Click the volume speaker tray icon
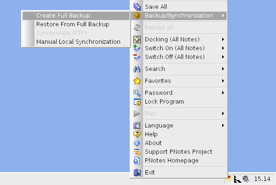This screenshot has width=276, height=185. (246, 179)
